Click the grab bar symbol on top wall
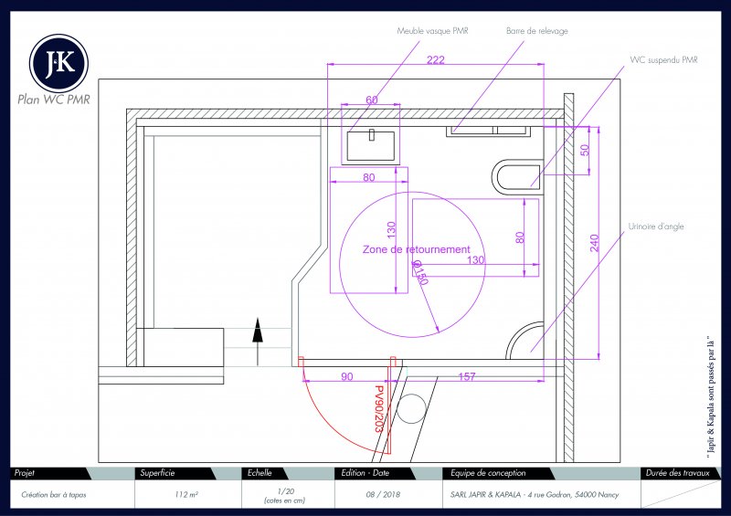Screen dimensions: 731x516 488,132
